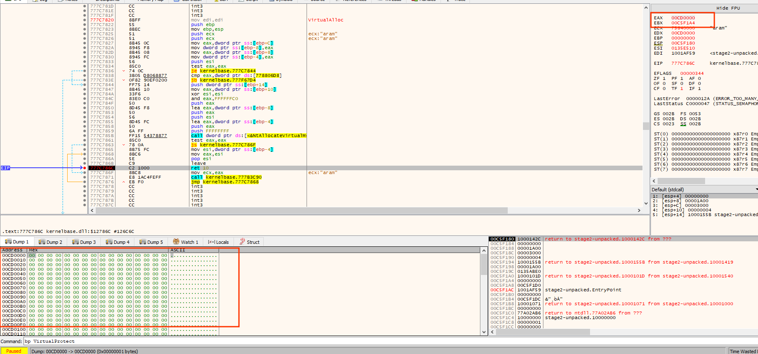
Task: Toggle the CF flag value
Action: [x=664, y=89]
